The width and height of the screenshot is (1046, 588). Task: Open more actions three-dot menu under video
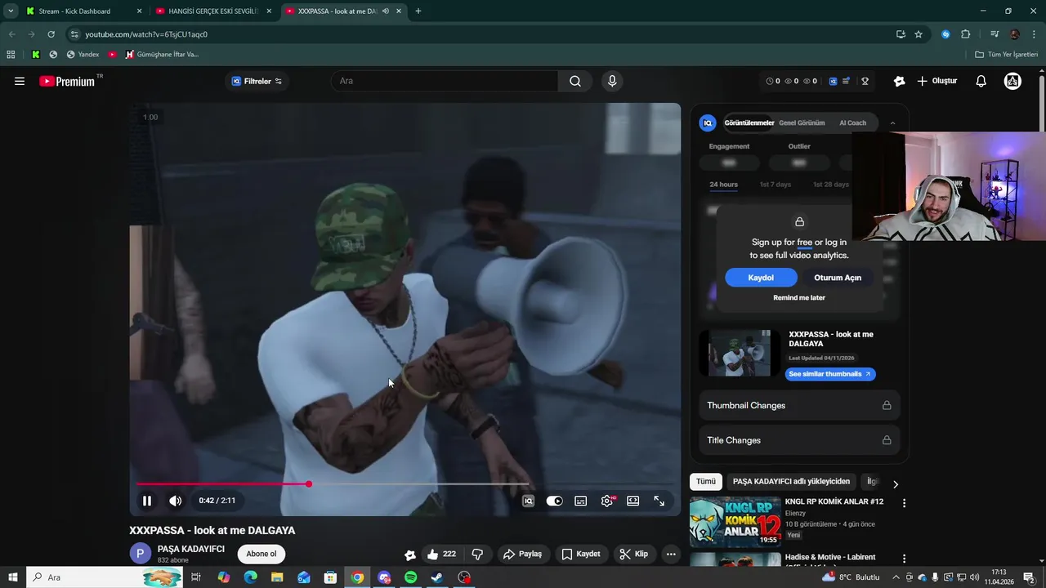(671, 554)
